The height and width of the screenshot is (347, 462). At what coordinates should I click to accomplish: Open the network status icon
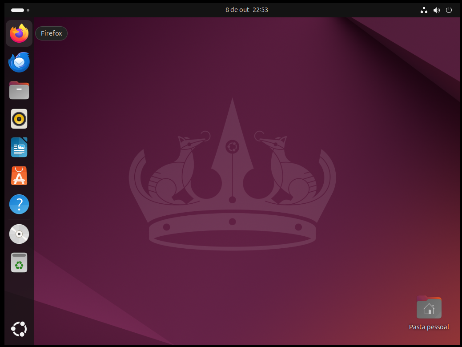(424, 10)
